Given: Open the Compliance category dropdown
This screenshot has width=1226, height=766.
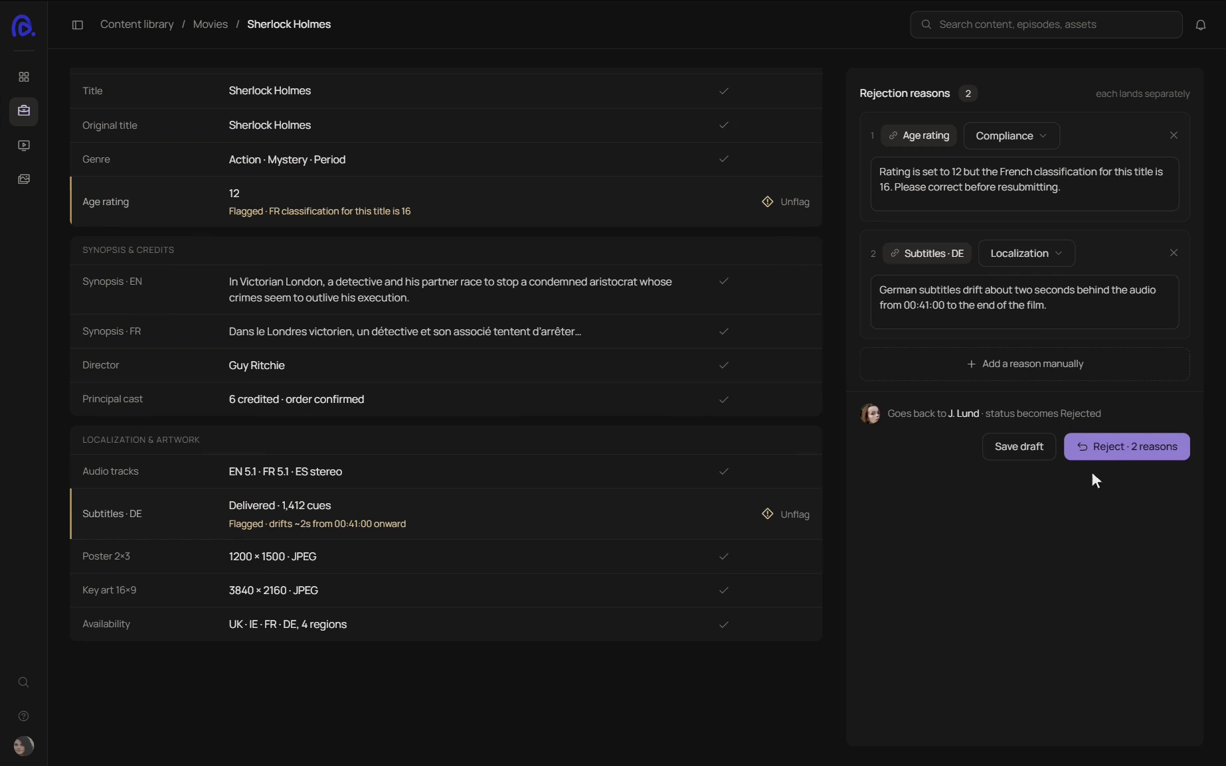Looking at the screenshot, I should coord(1011,135).
